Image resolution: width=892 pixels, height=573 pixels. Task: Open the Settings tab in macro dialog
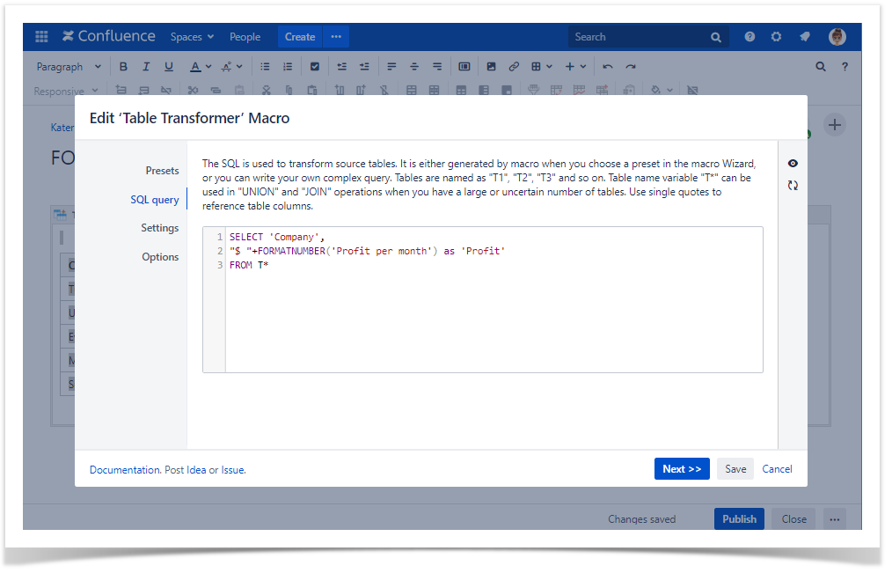click(159, 228)
